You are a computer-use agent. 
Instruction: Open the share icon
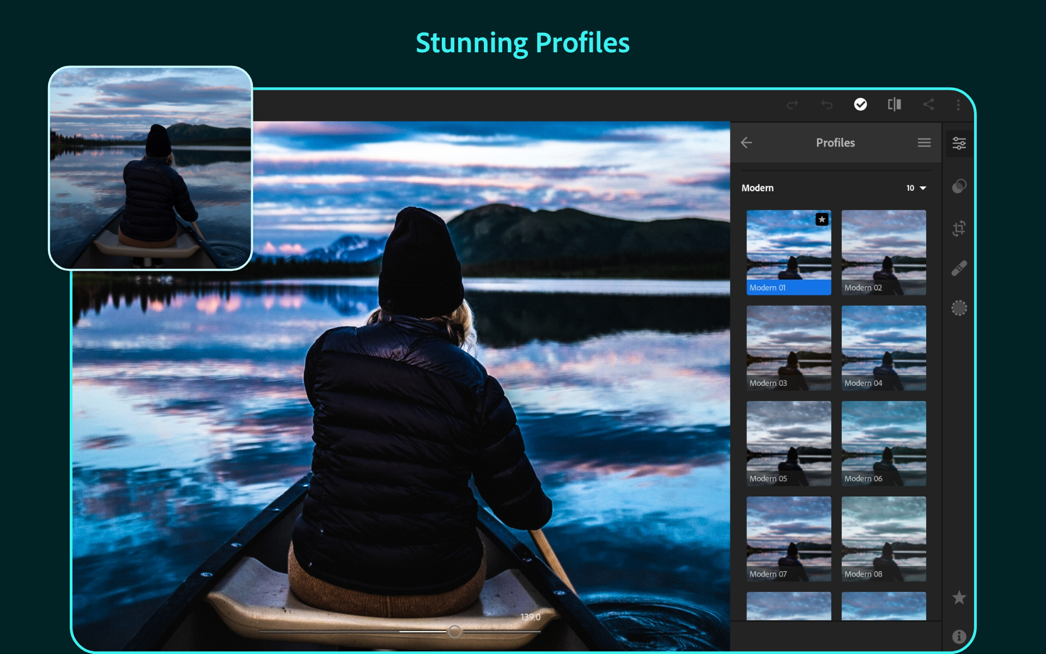click(x=928, y=104)
